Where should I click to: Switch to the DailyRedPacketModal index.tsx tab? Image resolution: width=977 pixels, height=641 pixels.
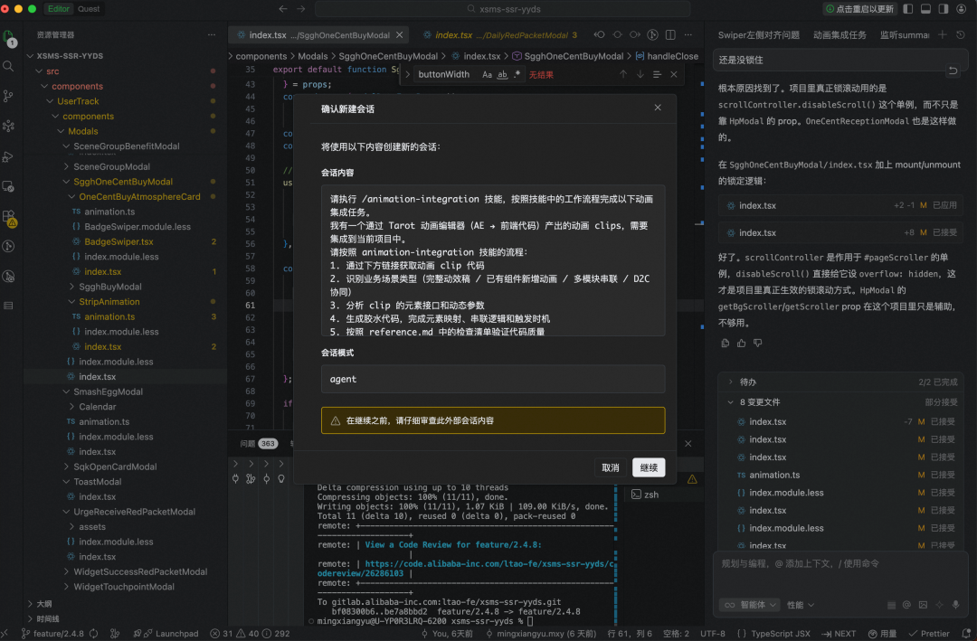[500, 35]
